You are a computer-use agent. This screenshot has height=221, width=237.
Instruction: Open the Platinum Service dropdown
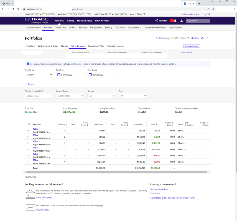point(190,14)
